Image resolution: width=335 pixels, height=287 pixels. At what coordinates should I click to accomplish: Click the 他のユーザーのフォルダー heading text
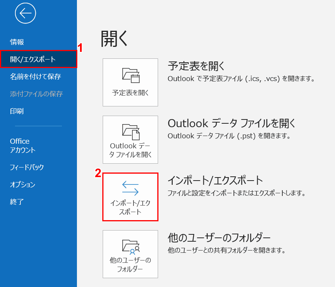point(219,237)
